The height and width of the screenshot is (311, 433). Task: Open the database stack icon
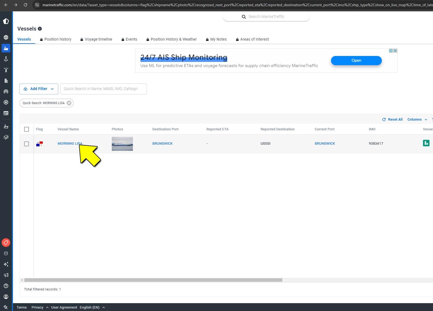click(x=6, y=253)
